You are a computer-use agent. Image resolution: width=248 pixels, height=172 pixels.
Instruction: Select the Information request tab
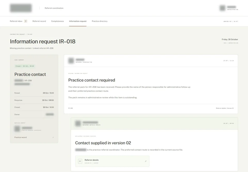point(78,21)
